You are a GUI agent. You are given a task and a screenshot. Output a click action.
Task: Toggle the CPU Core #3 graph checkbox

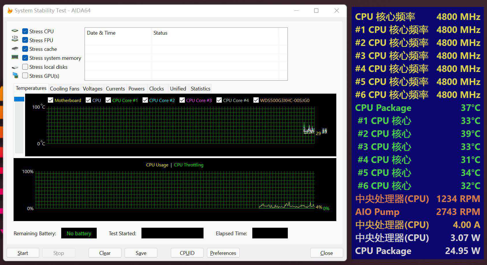[x=182, y=100]
